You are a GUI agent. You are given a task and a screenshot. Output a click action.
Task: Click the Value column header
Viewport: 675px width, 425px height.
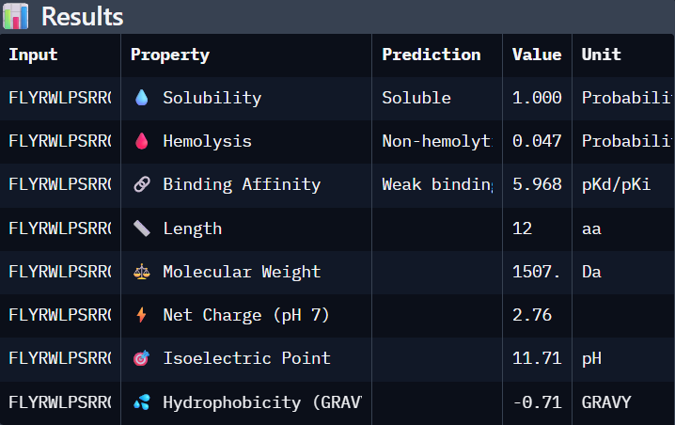537,55
